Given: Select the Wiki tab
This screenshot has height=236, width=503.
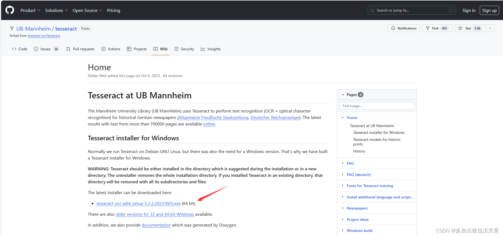Looking at the screenshot, I should coord(160,49).
